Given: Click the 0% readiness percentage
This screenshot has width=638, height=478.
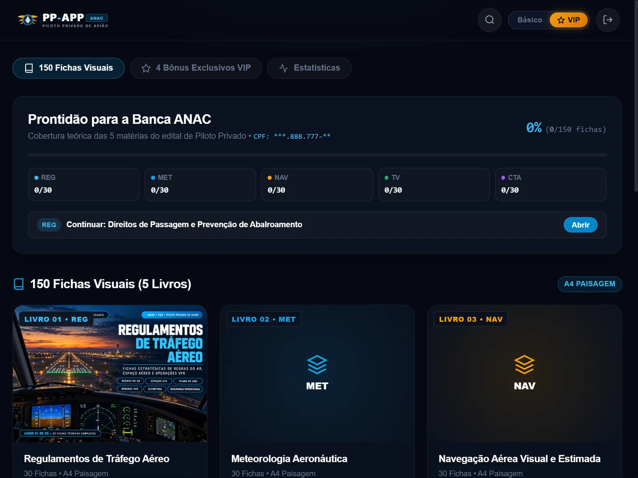Looking at the screenshot, I should click(x=534, y=128).
